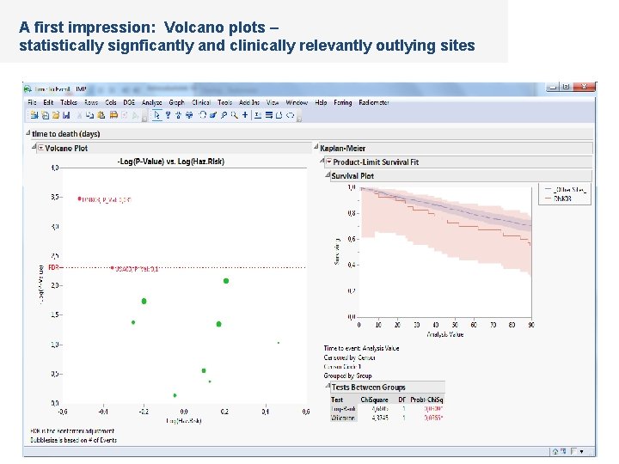Click the Paste clipboard icon
This screenshot has height=464, width=619.
pyautogui.click(x=101, y=115)
